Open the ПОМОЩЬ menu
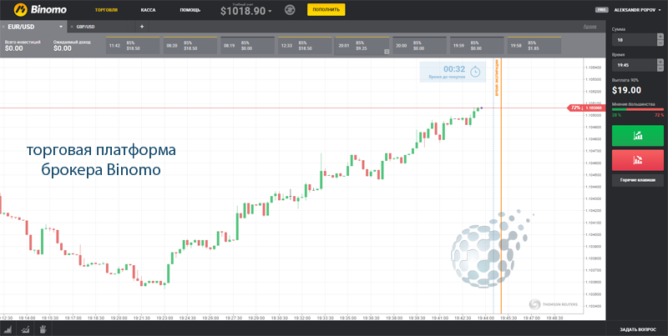 tap(190, 10)
